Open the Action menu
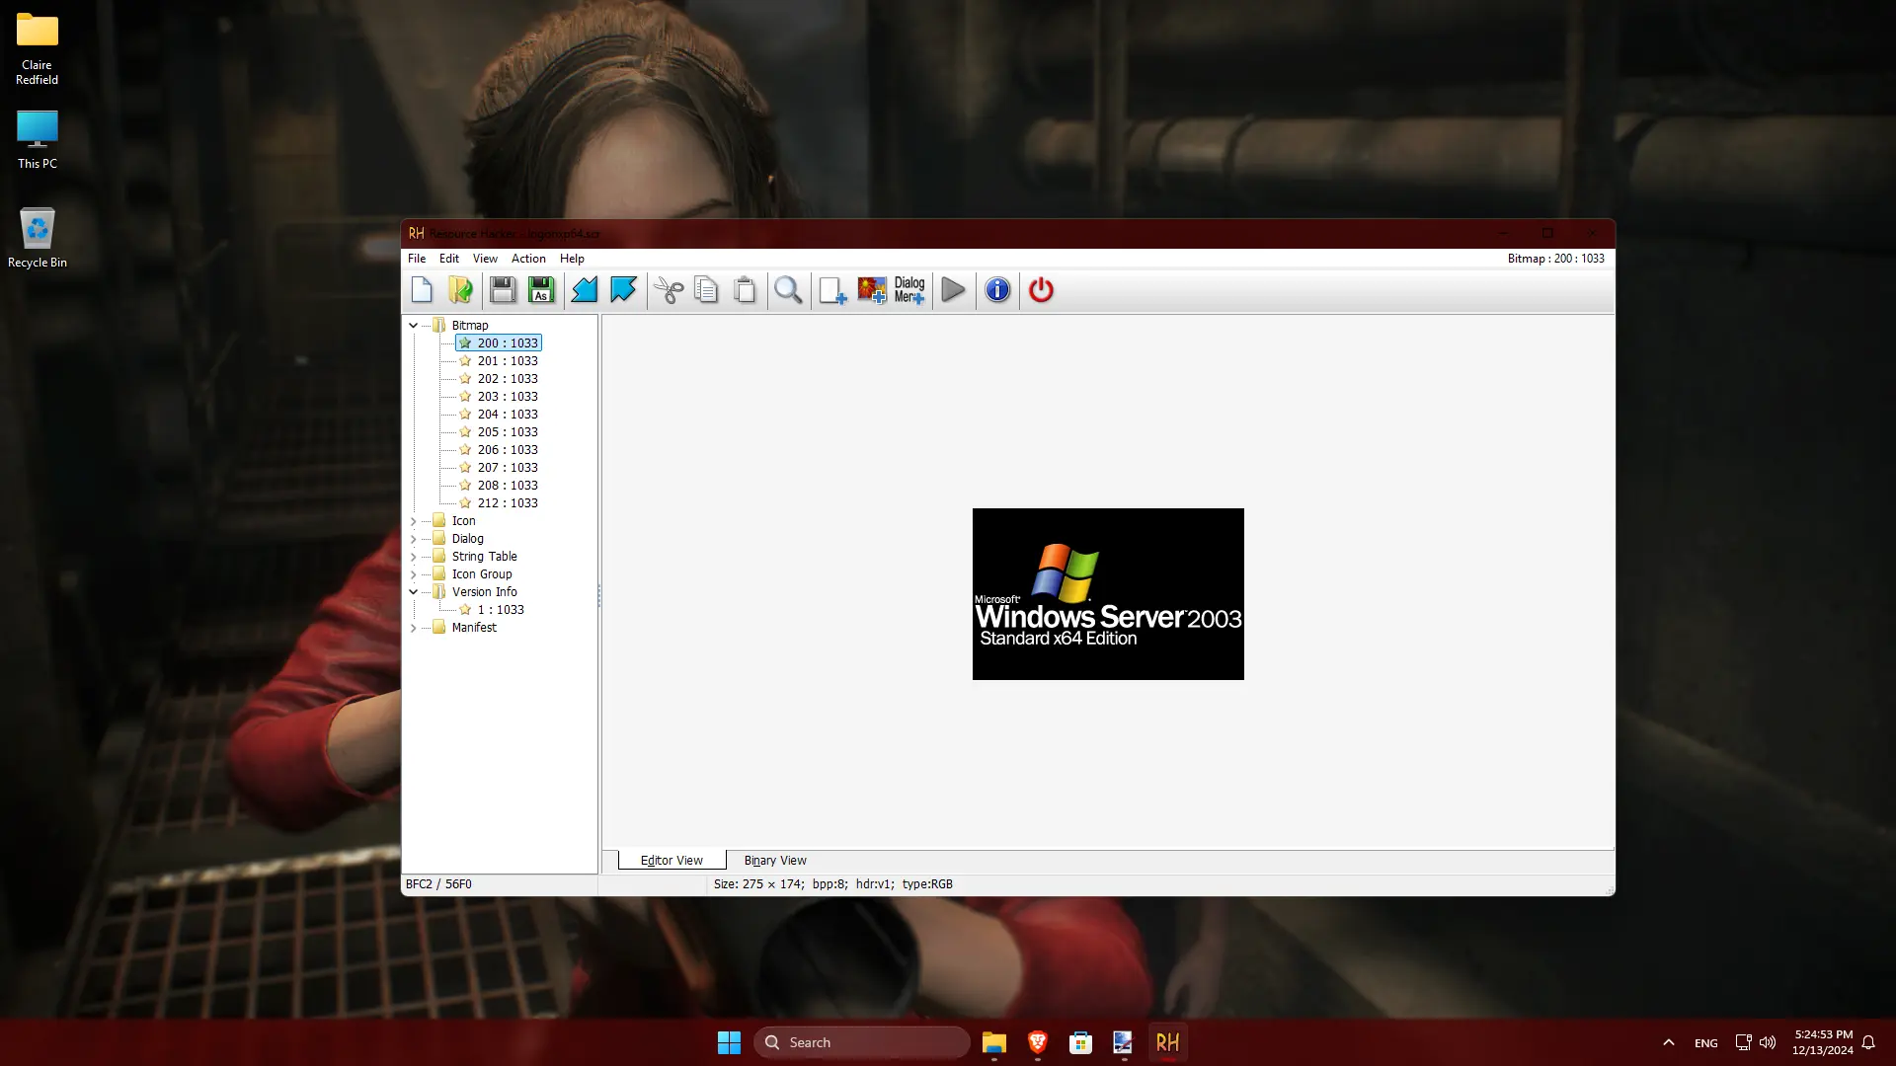Viewport: 1896px width, 1066px height. pyautogui.click(x=528, y=259)
